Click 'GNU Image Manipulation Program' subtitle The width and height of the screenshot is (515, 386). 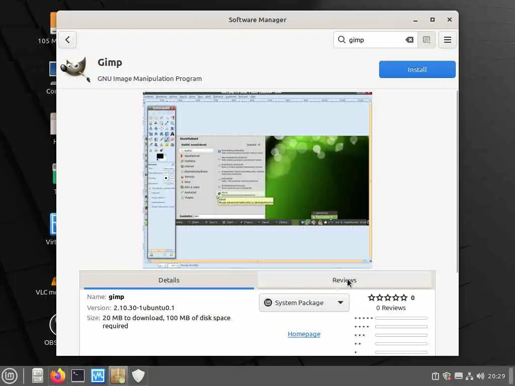click(150, 78)
